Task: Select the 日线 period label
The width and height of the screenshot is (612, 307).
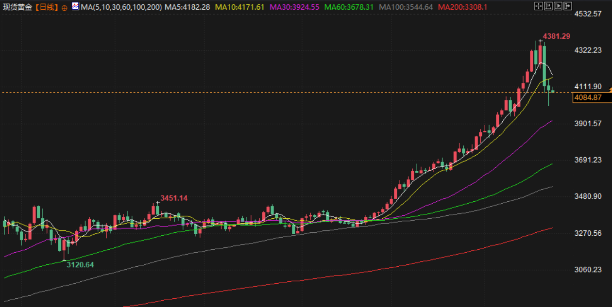Action: point(47,7)
